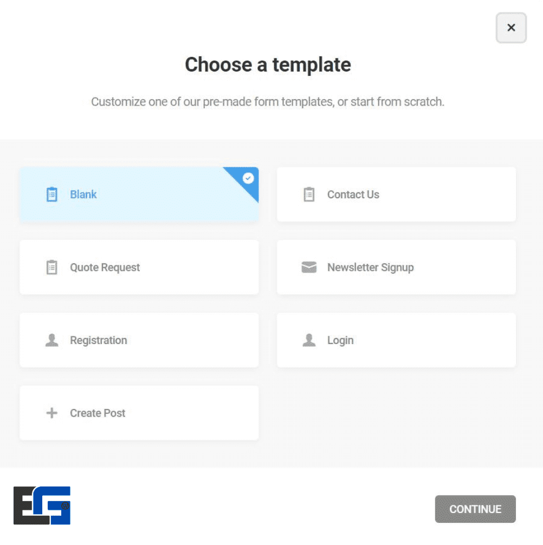
Task: Click the clipboard icon beside Quote Request
Action: pos(52,267)
